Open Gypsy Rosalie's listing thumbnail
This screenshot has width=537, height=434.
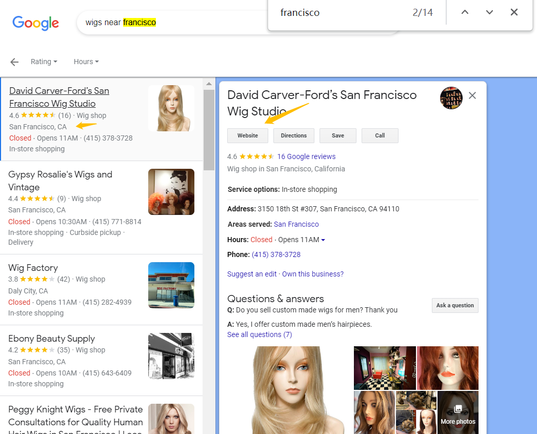171,192
